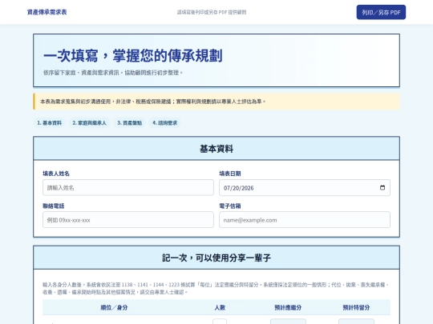Image resolution: width=433 pixels, height=324 pixels.
Task: Select the 基本資料 section heading
Action: pyautogui.click(x=216, y=149)
